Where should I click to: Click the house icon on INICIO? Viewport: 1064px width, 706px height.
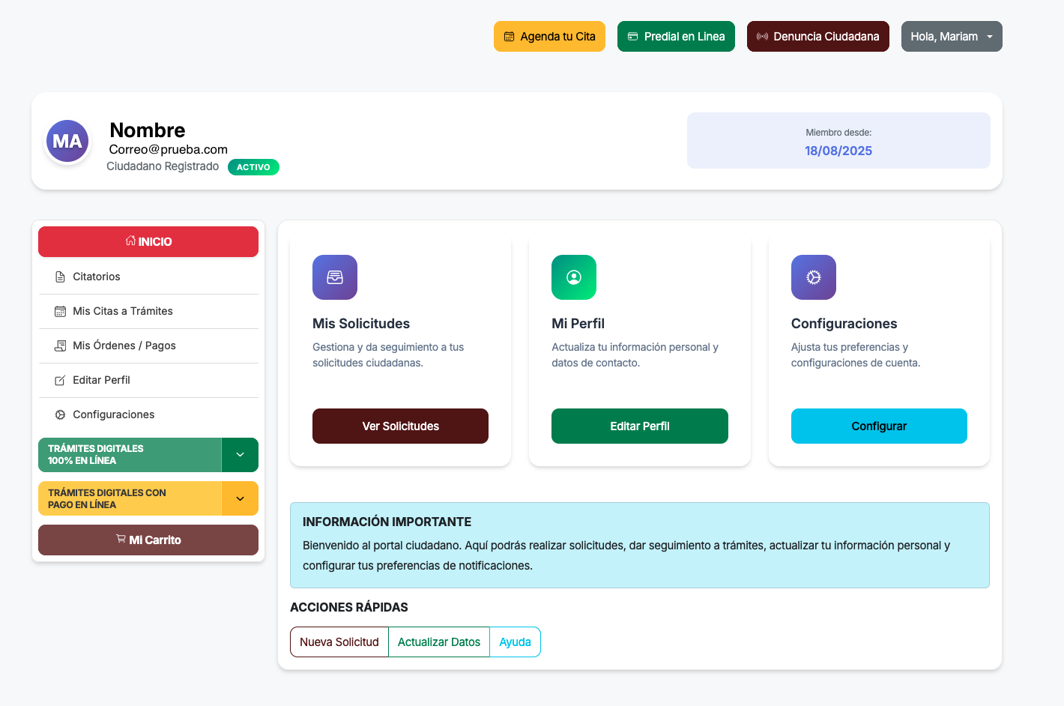[x=130, y=241]
